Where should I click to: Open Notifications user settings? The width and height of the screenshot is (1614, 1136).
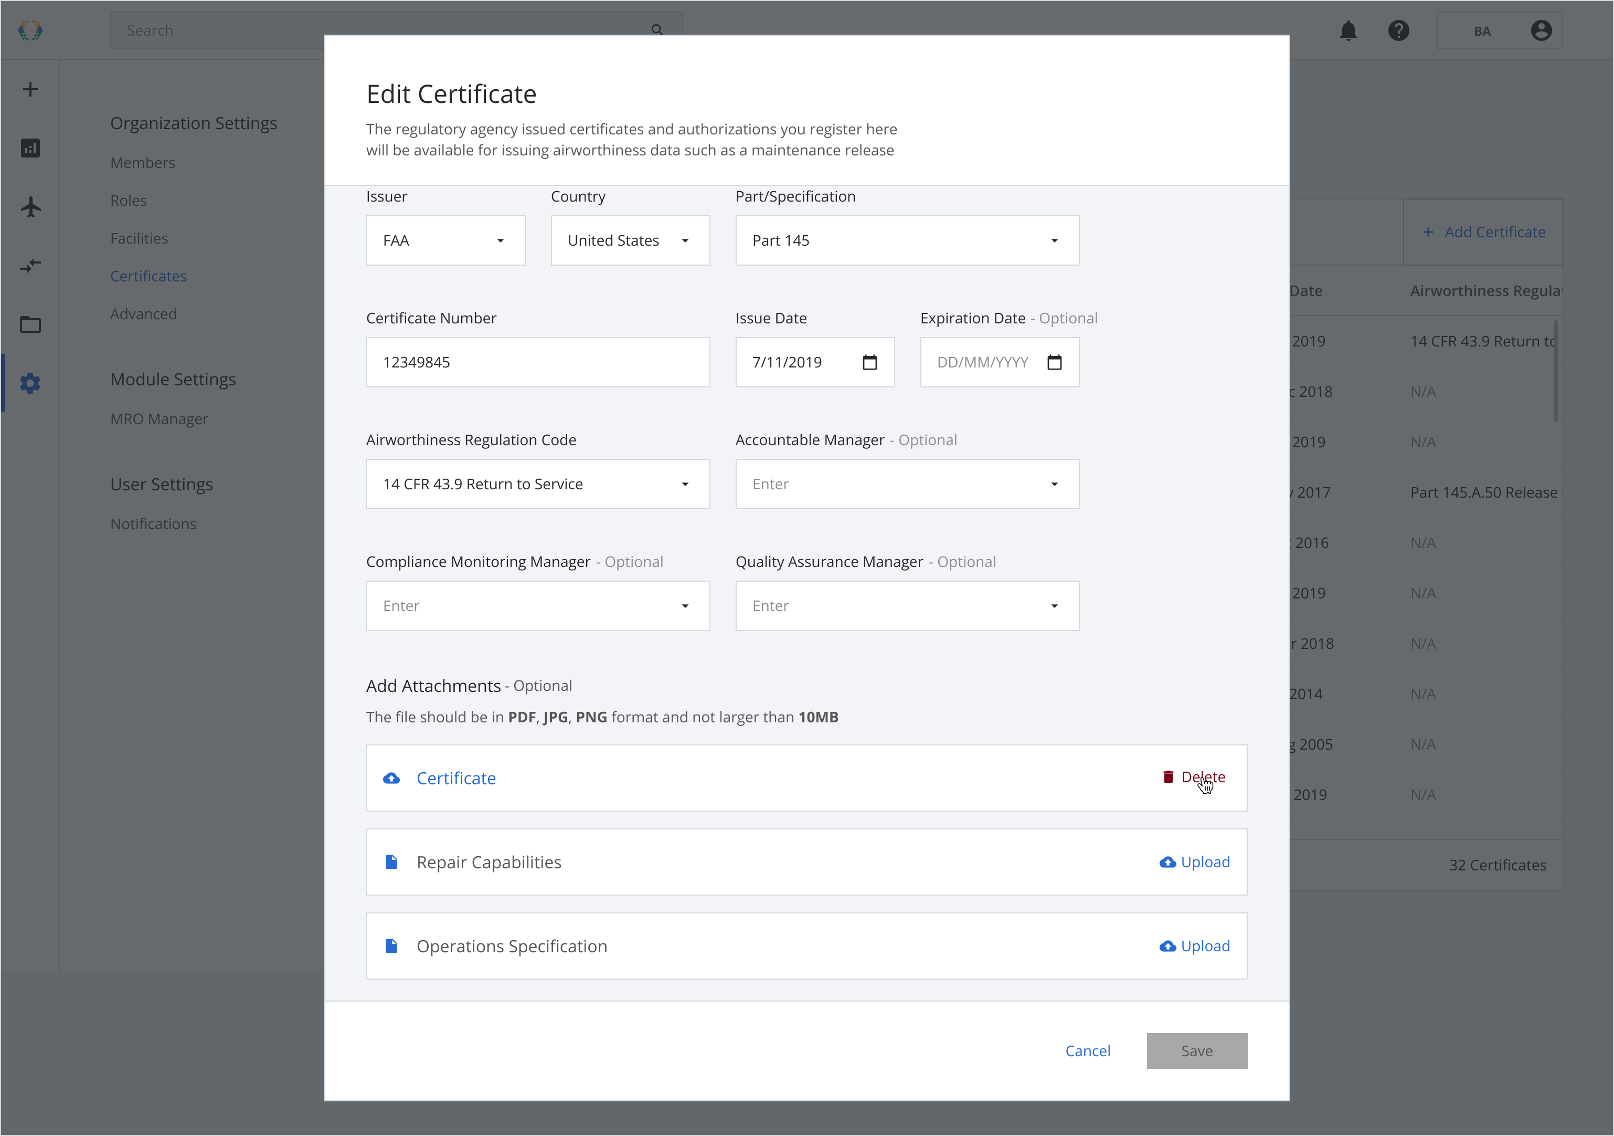coord(153,524)
